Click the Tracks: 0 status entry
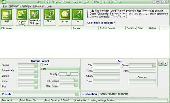Screen dimensions: 170x103 coord(10,100)
